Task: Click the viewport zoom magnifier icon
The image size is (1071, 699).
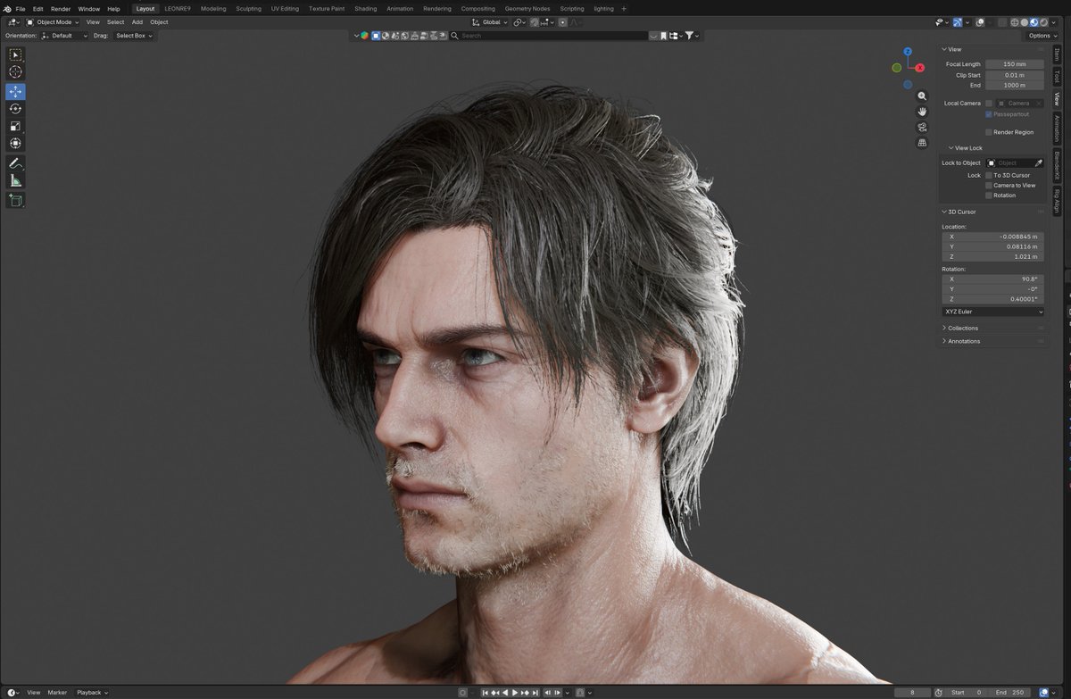Action: pyautogui.click(x=922, y=96)
